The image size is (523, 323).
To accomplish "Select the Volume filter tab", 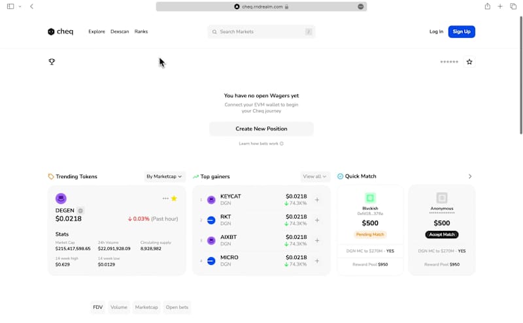I will [119, 307].
